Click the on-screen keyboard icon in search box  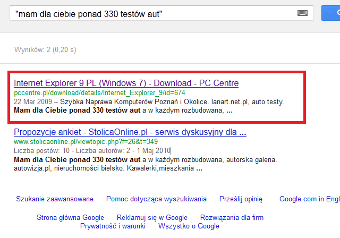303,13
